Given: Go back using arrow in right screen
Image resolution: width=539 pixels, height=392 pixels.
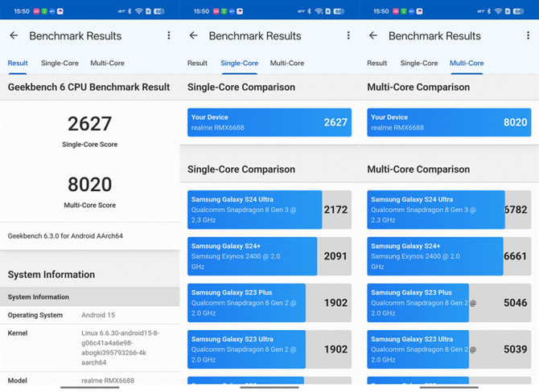Looking at the screenshot, I should (x=373, y=35).
